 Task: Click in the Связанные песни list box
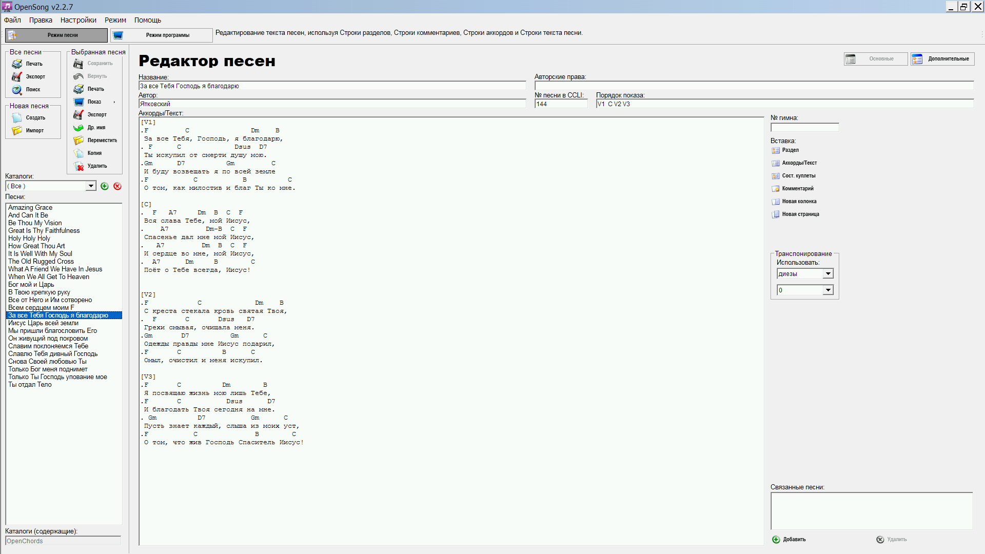click(872, 511)
